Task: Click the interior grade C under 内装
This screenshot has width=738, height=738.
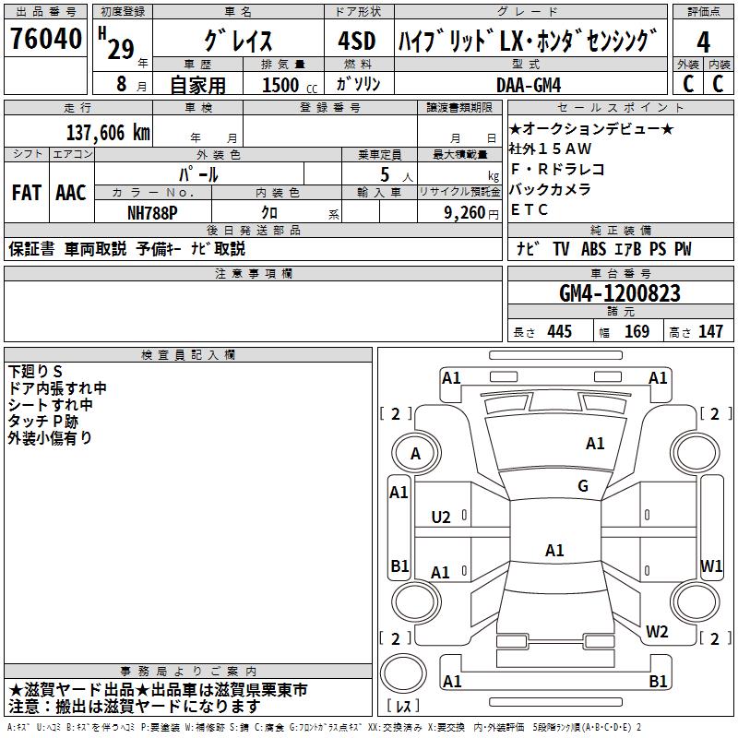Action: tap(719, 84)
